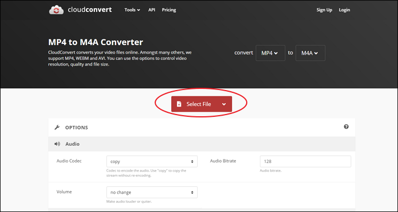Click the Audio Codec label

click(69, 161)
